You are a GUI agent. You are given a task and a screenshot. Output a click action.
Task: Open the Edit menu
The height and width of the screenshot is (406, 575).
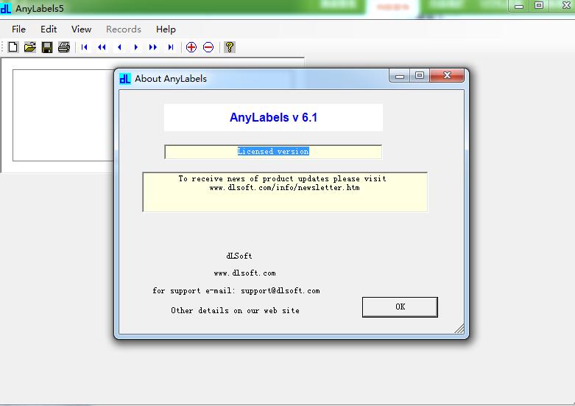click(x=49, y=29)
